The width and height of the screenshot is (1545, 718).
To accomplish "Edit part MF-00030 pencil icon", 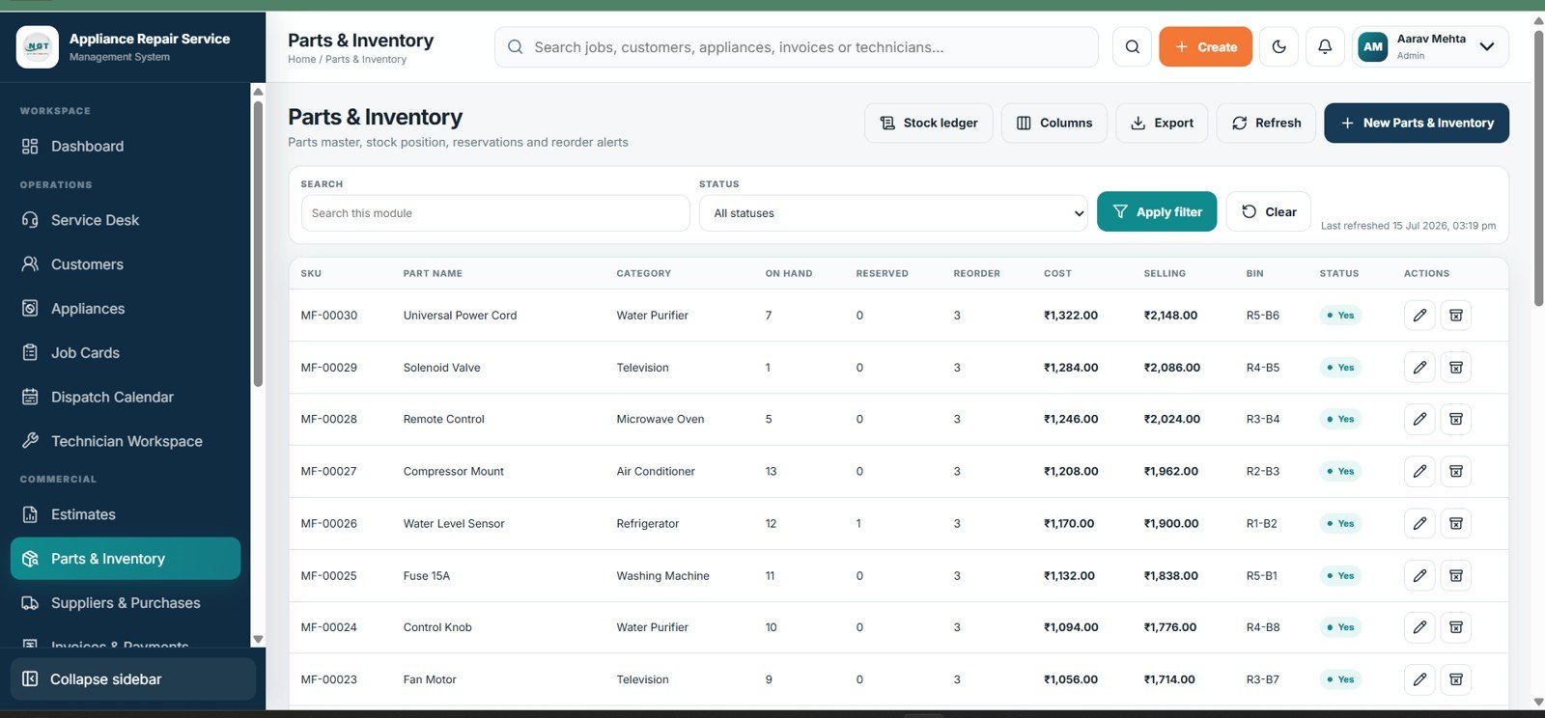I will tap(1419, 315).
